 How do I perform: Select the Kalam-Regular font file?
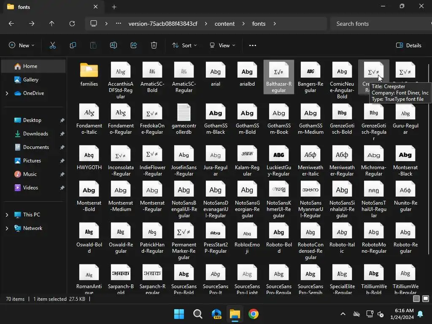coord(247,161)
